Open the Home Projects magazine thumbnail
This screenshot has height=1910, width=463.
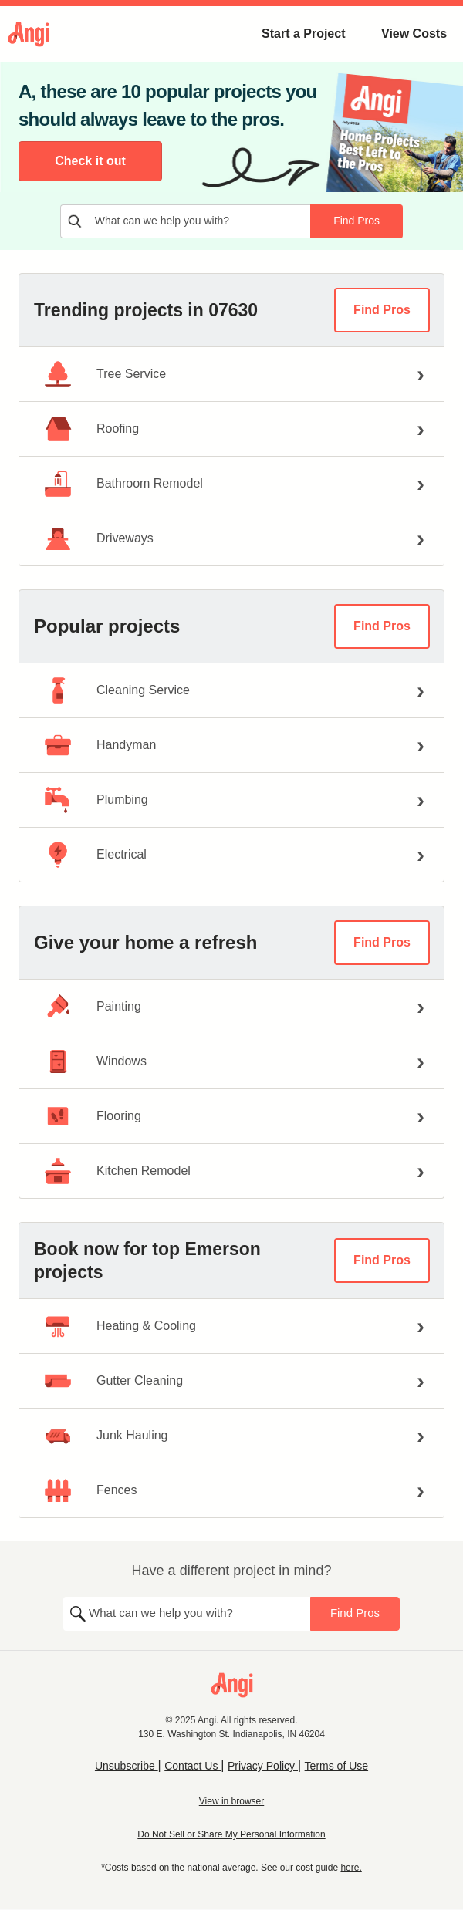coord(395,133)
